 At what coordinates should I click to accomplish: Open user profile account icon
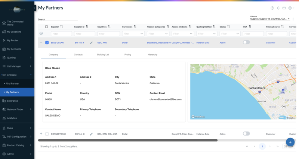290,8
